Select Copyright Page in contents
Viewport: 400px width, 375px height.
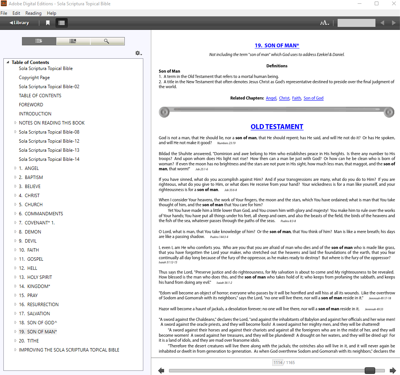tap(34, 77)
